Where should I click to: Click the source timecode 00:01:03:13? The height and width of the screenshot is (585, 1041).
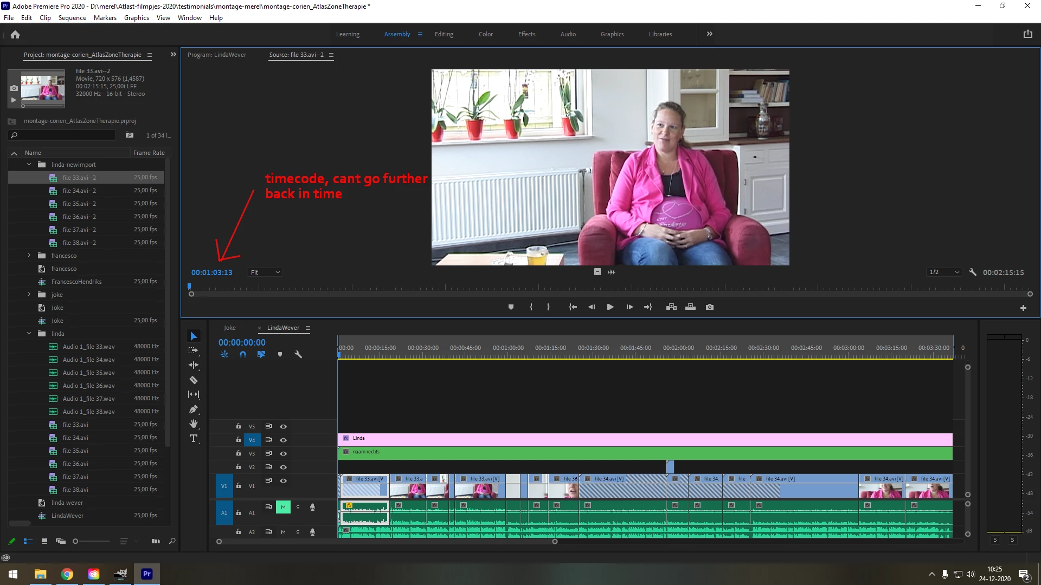211,272
